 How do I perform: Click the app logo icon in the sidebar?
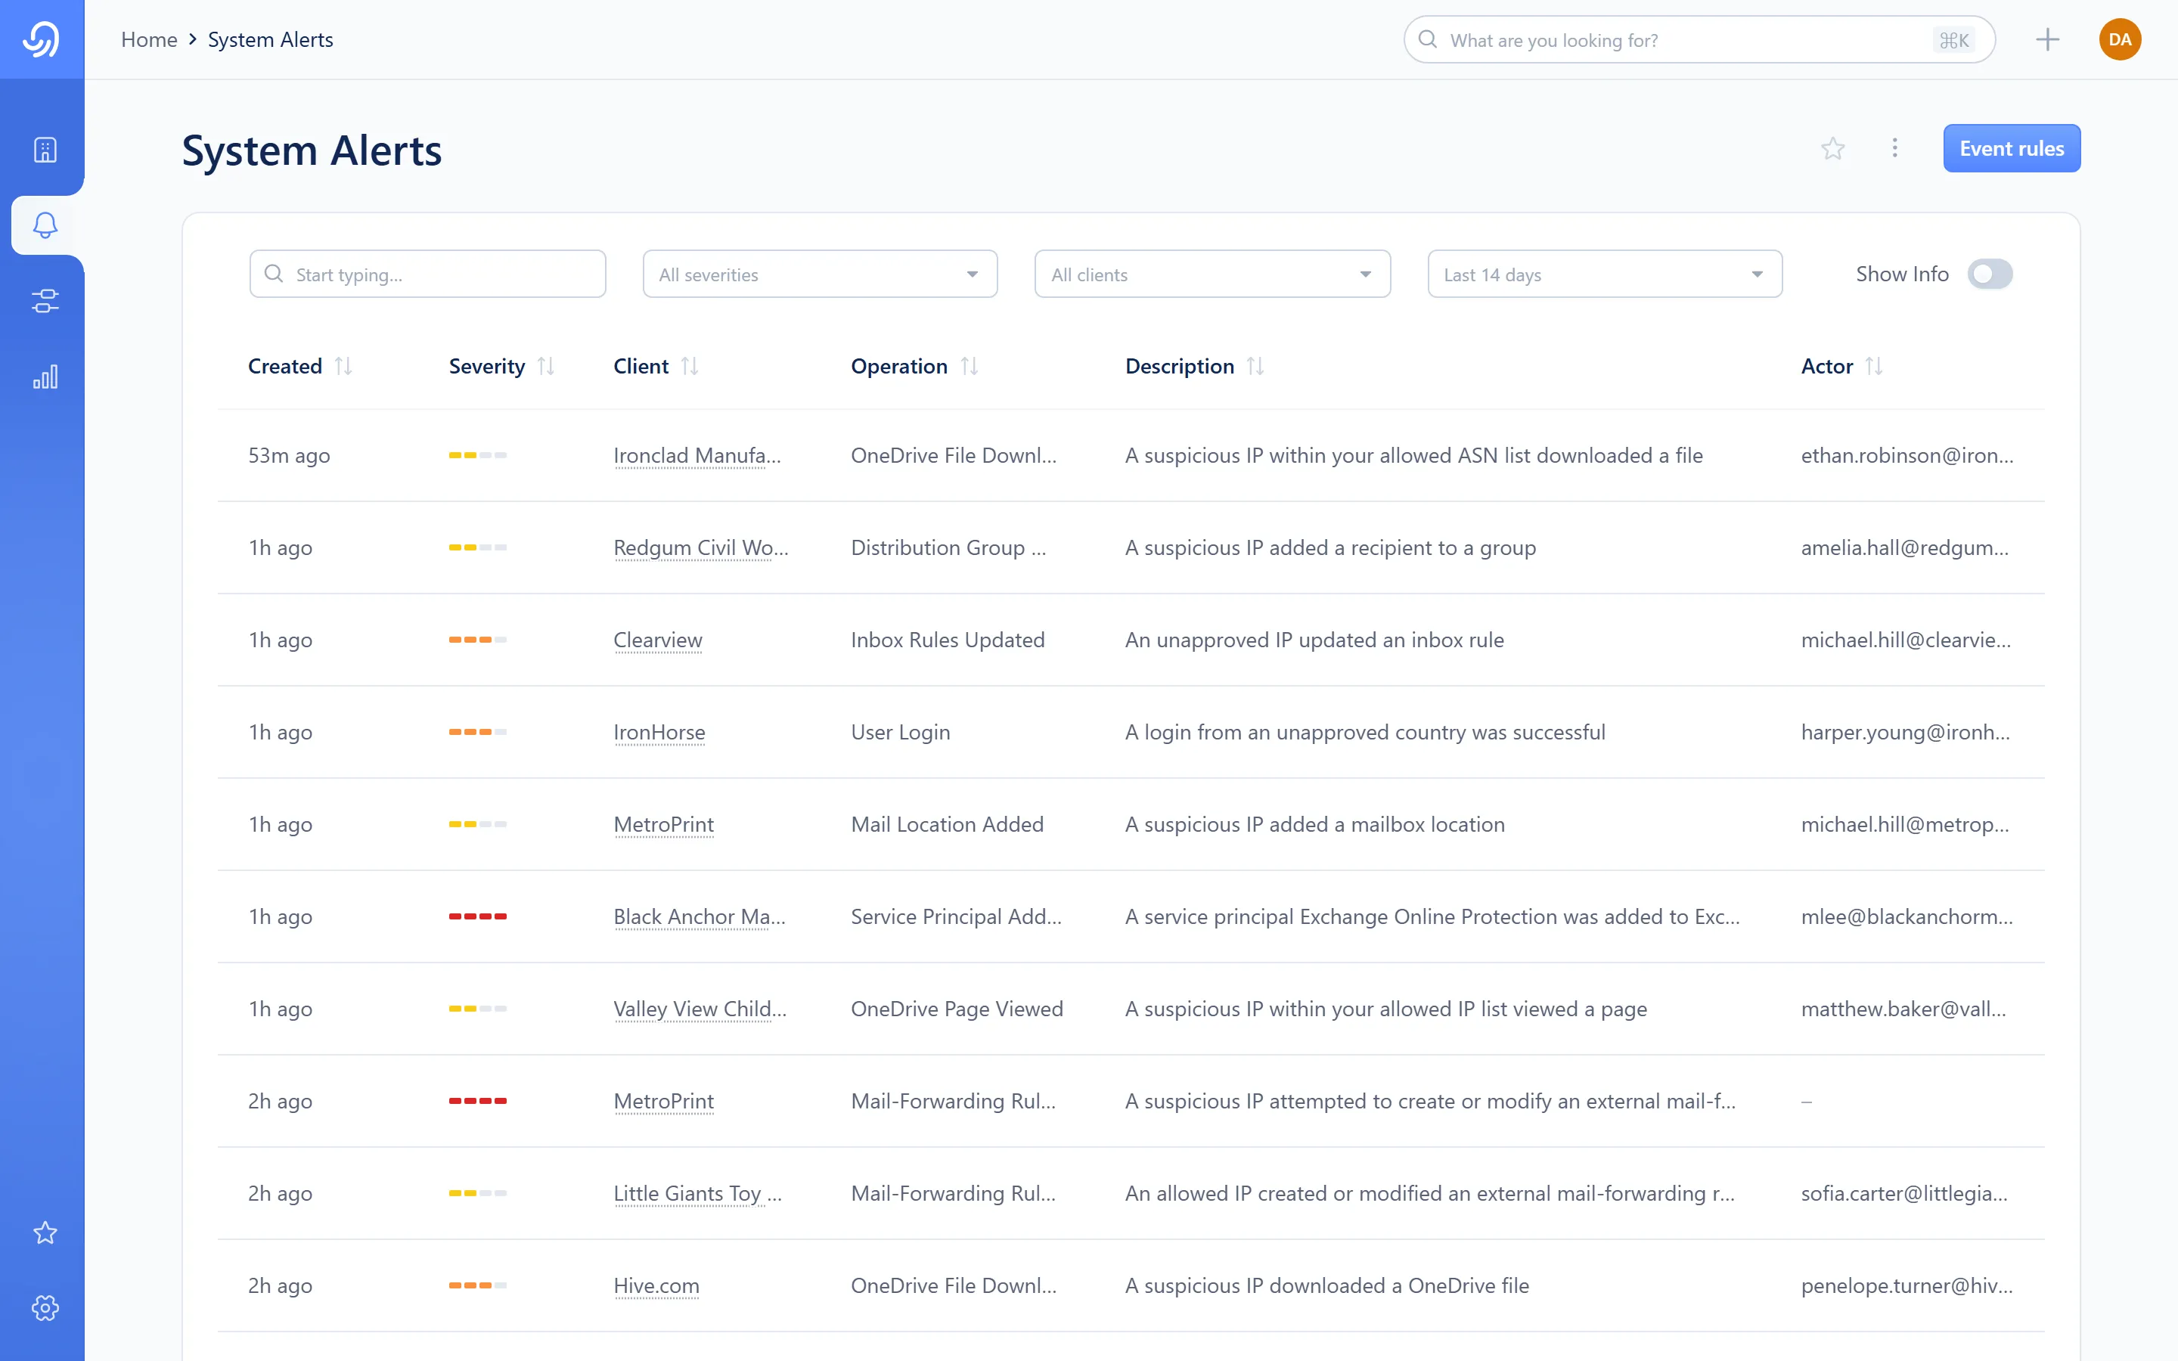(x=42, y=39)
